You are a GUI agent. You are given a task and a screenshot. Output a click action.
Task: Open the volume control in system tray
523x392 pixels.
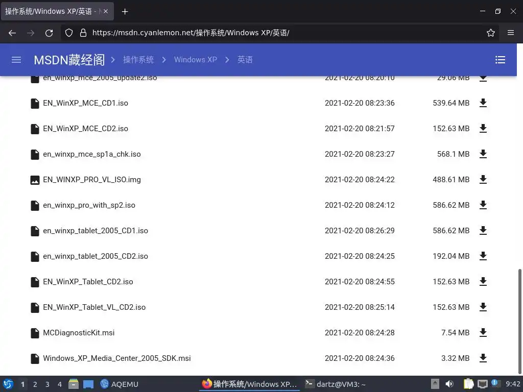click(x=449, y=384)
